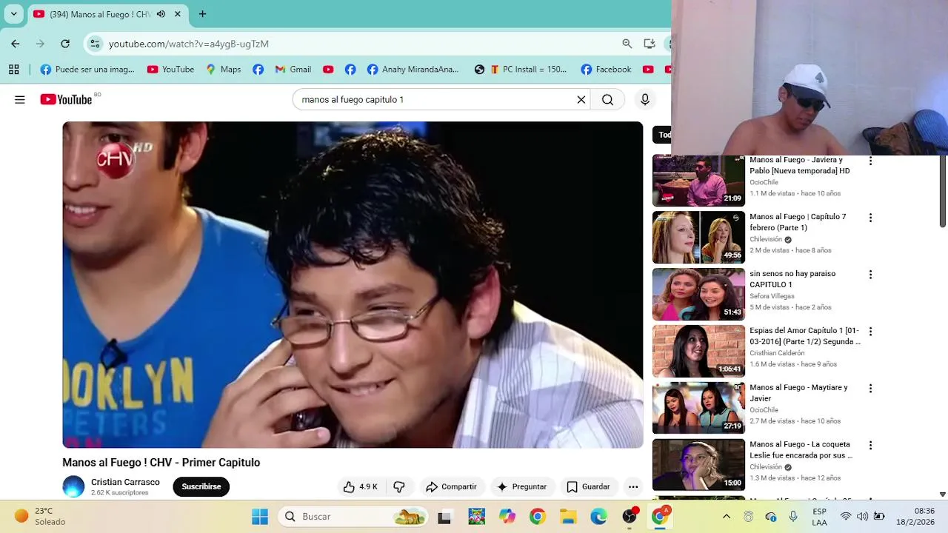Open the Maps bookmark
Screen dimensions: 948x533
pos(223,70)
